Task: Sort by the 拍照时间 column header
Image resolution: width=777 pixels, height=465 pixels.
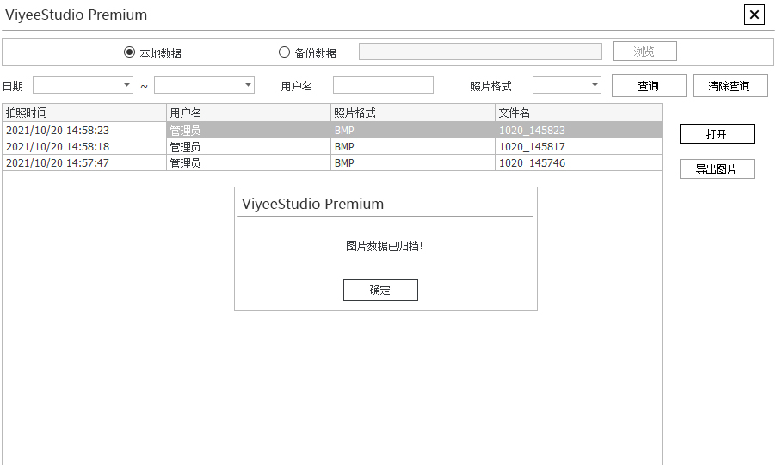Action: click(84, 113)
